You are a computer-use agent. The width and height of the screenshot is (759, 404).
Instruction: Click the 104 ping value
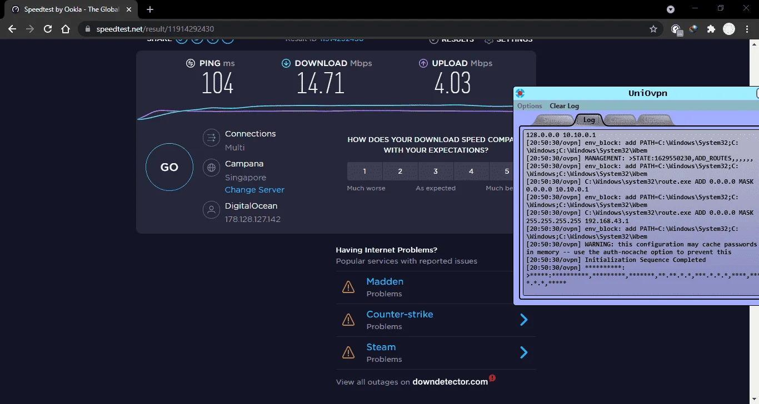[x=218, y=83]
